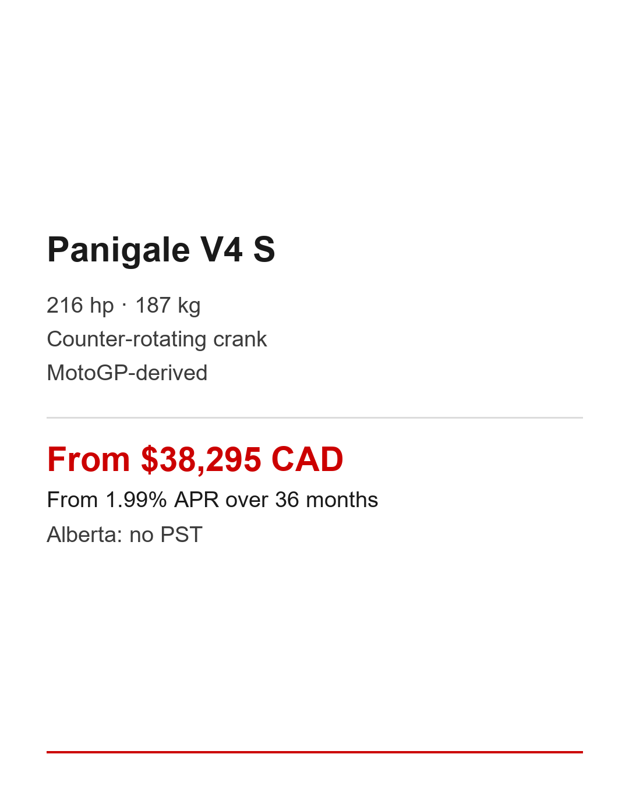Click the red horizontal line at the bottom

314,752
